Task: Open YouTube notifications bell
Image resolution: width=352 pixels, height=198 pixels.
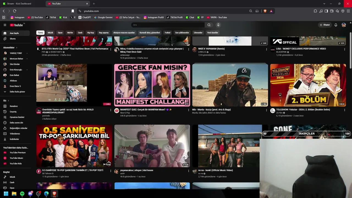Action: click(336, 25)
